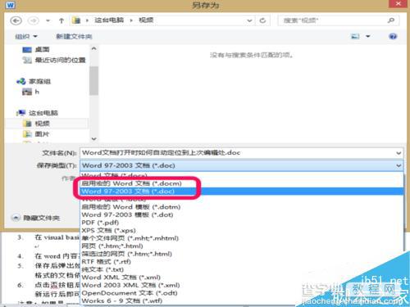Screen dimensions: 410x307
Task: Open the recent locations dropdown arrow
Action: pyautogui.click(x=48, y=20)
